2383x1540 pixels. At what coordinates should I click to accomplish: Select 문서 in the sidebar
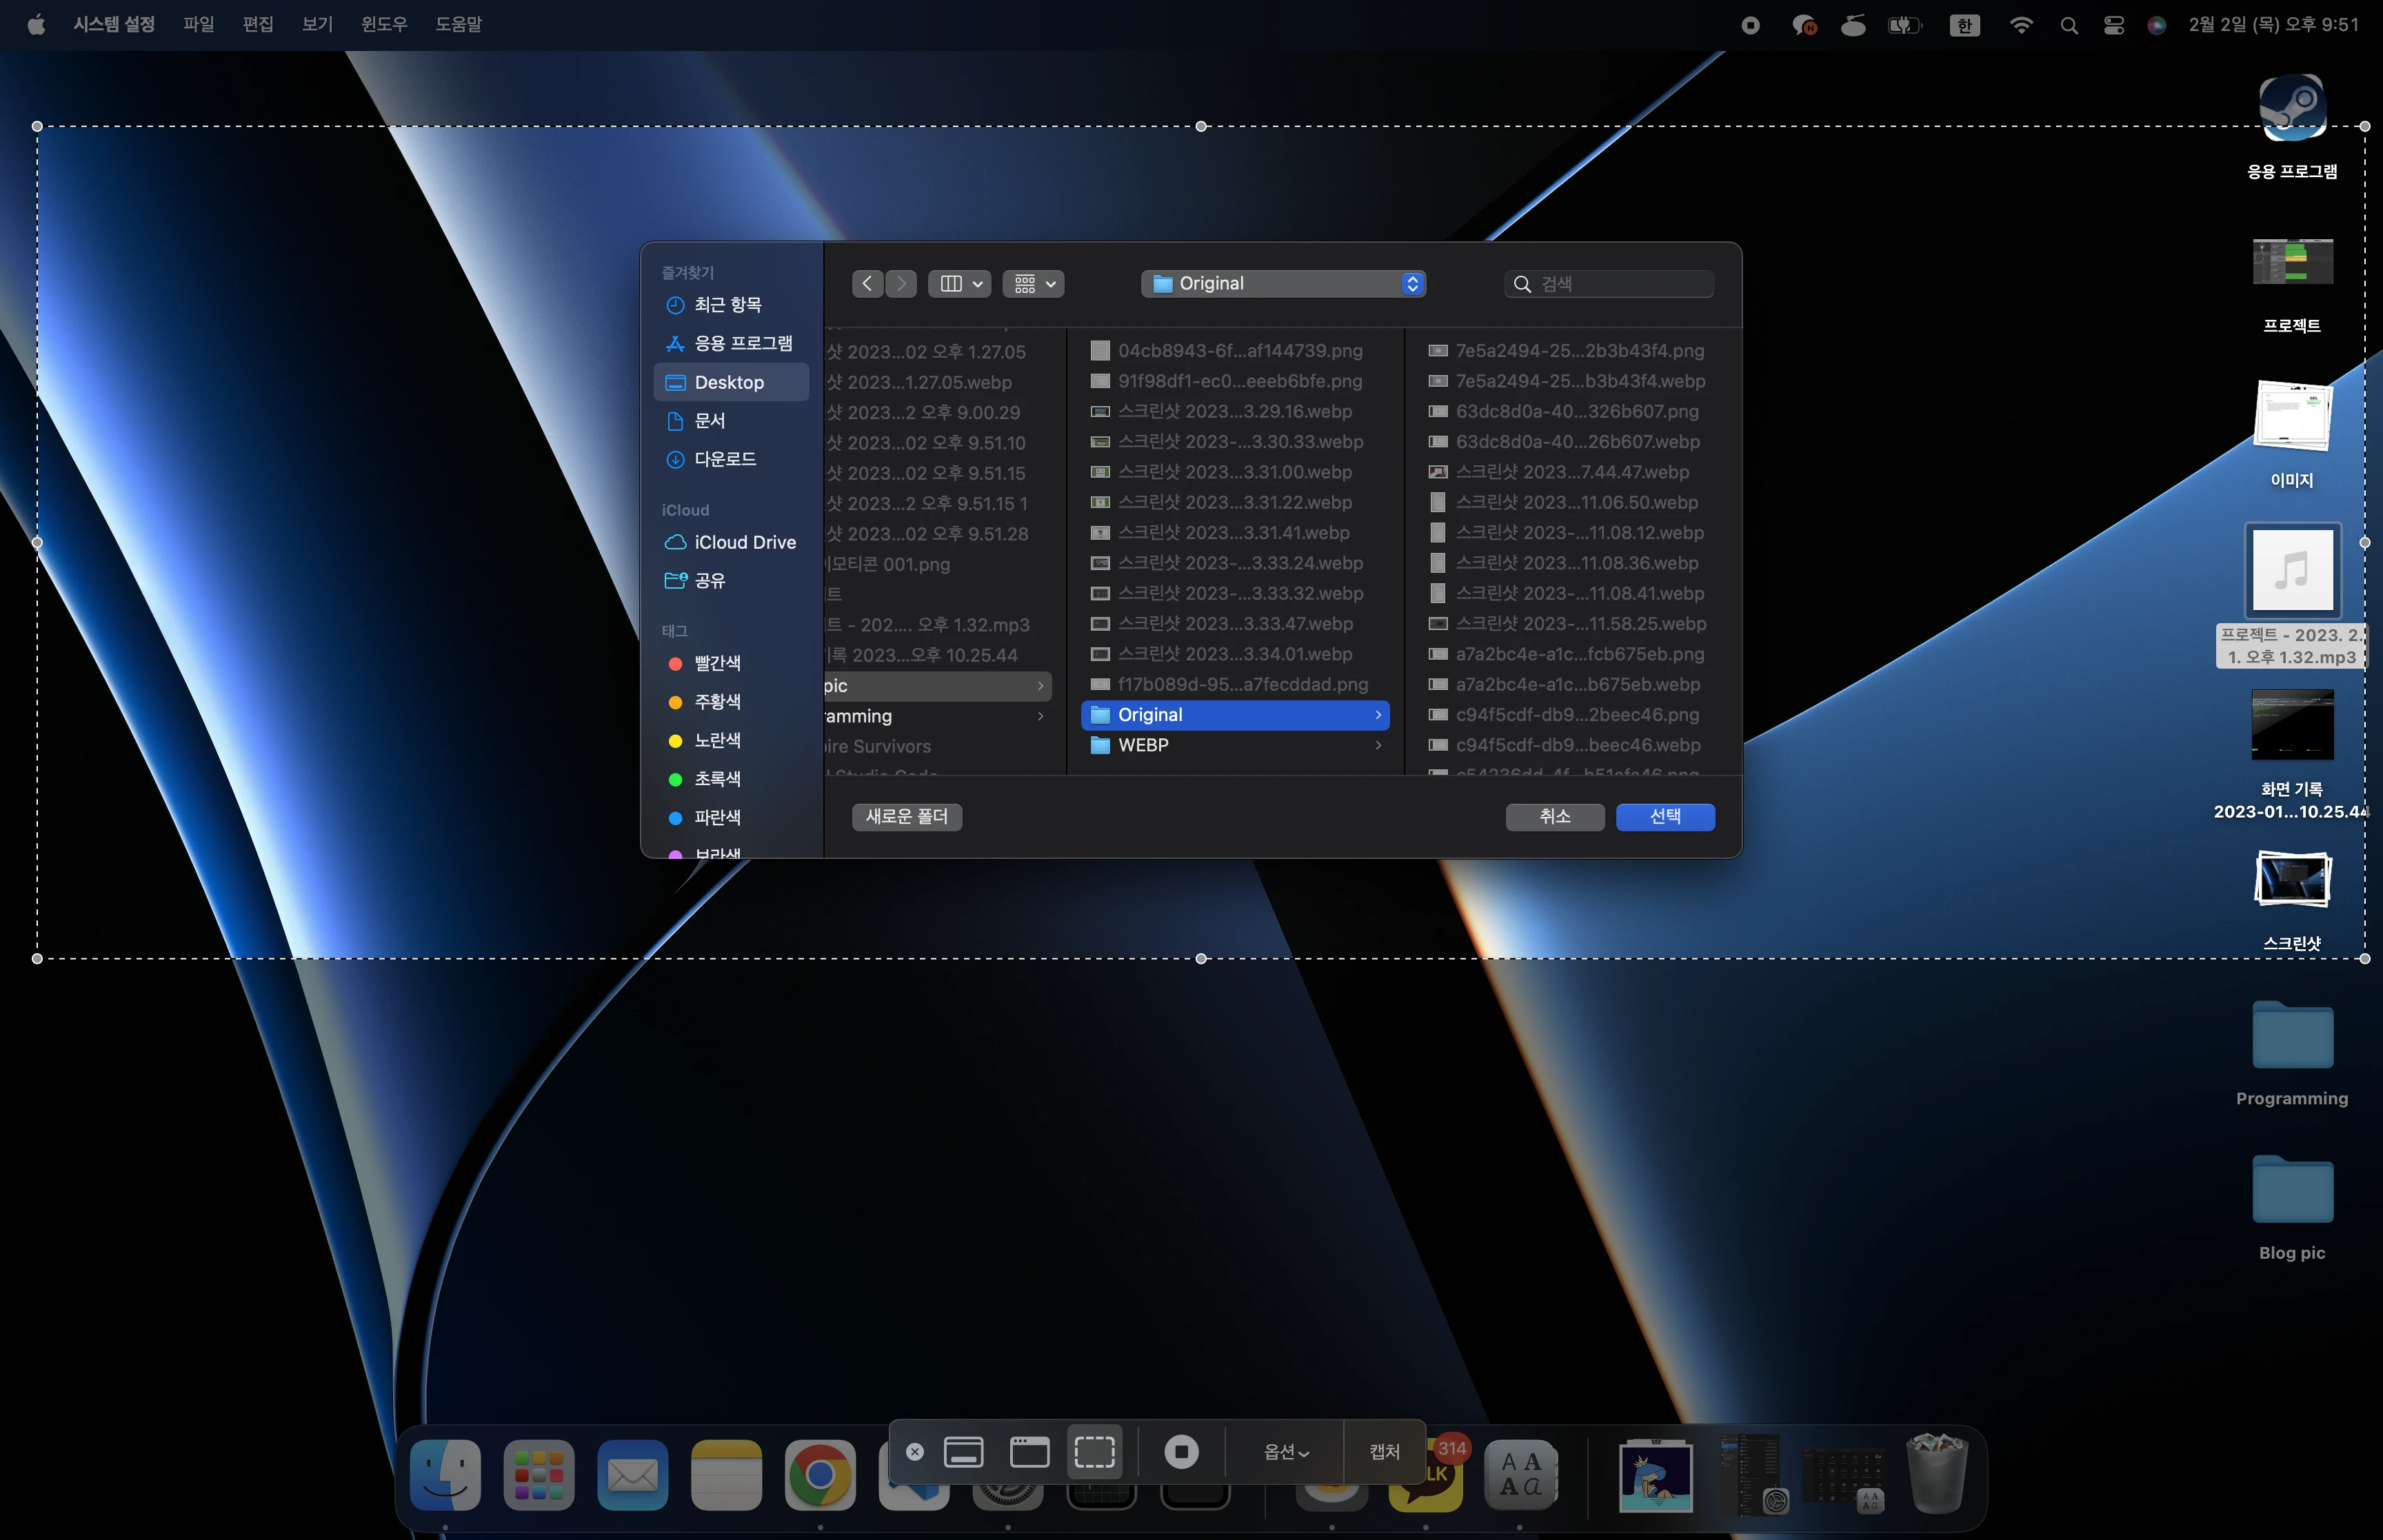point(731,421)
